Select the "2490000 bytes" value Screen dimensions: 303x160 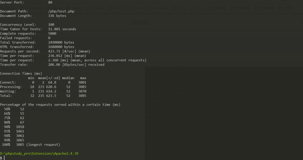[x=61, y=42]
